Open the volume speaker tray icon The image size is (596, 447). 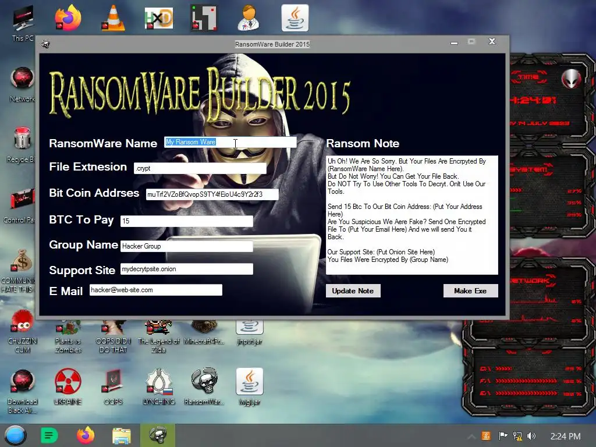point(531,436)
